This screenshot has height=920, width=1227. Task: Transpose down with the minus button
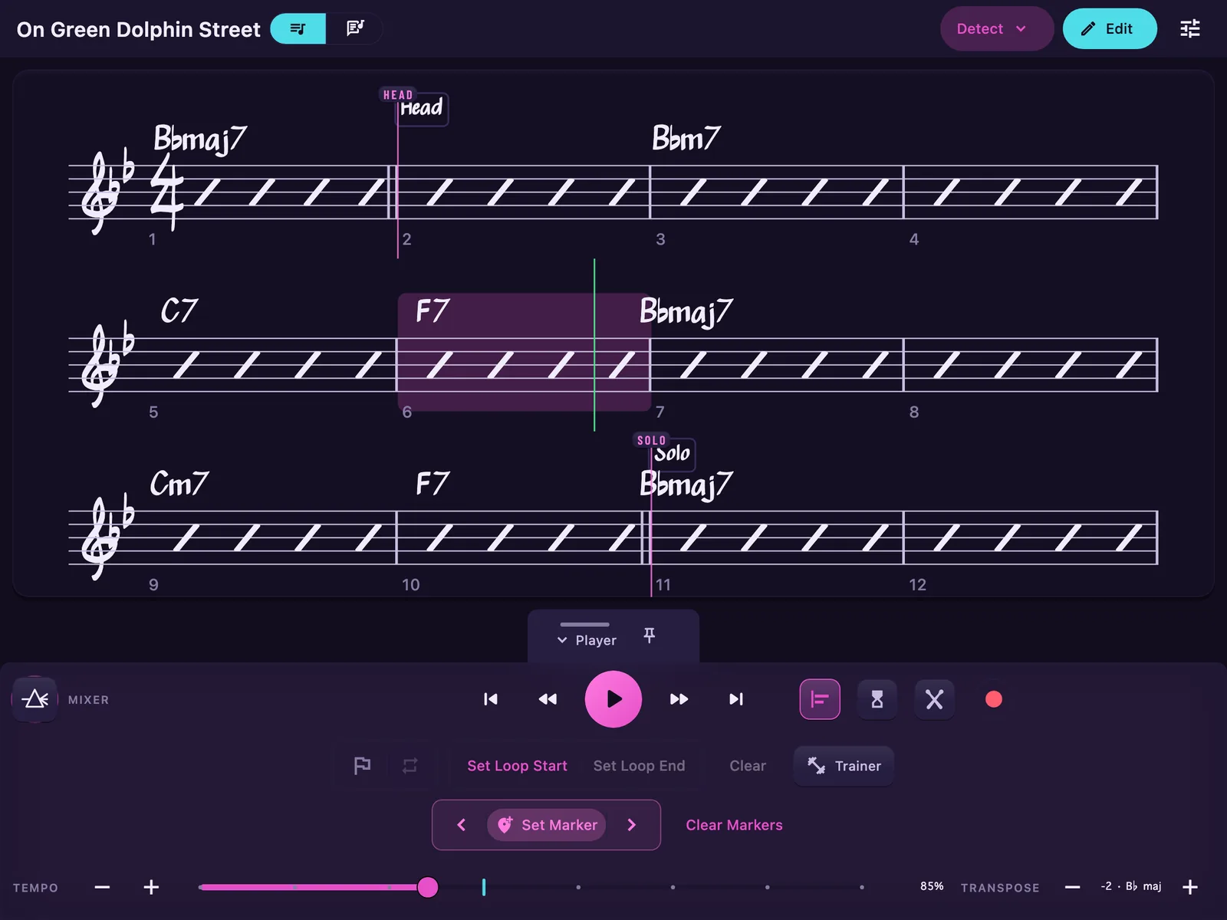[x=1072, y=887]
